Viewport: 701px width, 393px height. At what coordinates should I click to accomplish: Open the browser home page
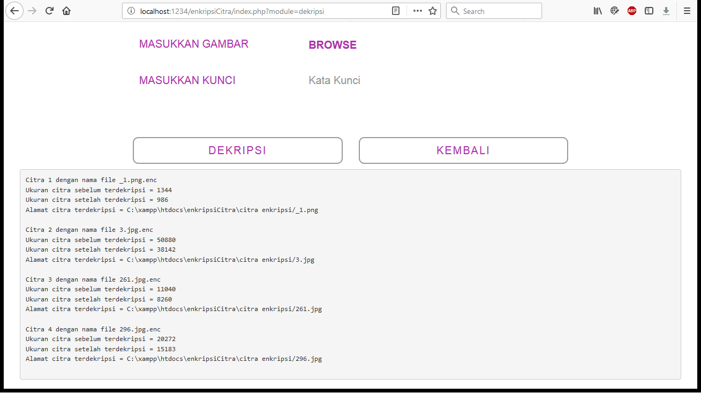tap(66, 11)
